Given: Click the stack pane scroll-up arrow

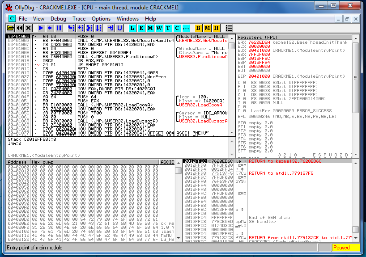Looking at the screenshot, I should 356,163.
